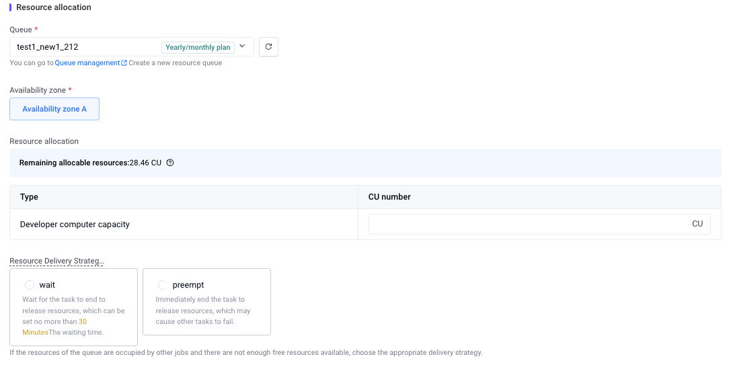Click the Yearly/monthly plan tag
This screenshot has height=365, width=731.
click(198, 47)
